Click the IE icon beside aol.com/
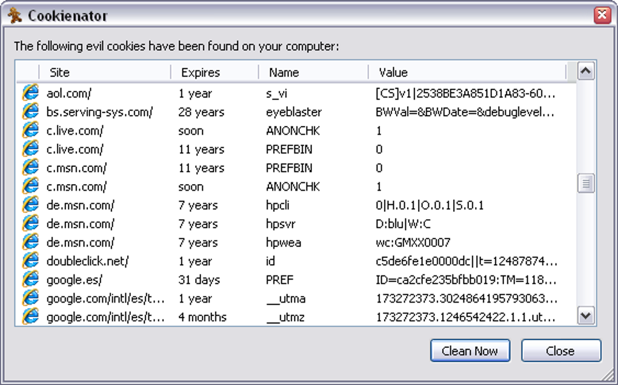618x385 pixels. click(x=30, y=93)
